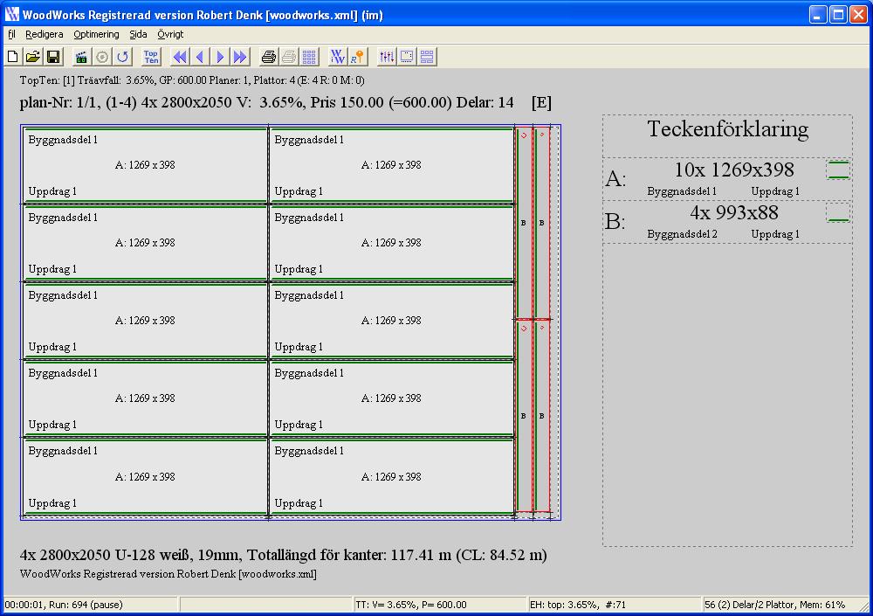The width and height of the screenshot is (873, 616).
Task: Print with the black printer icon
Action: click(268, 56)
